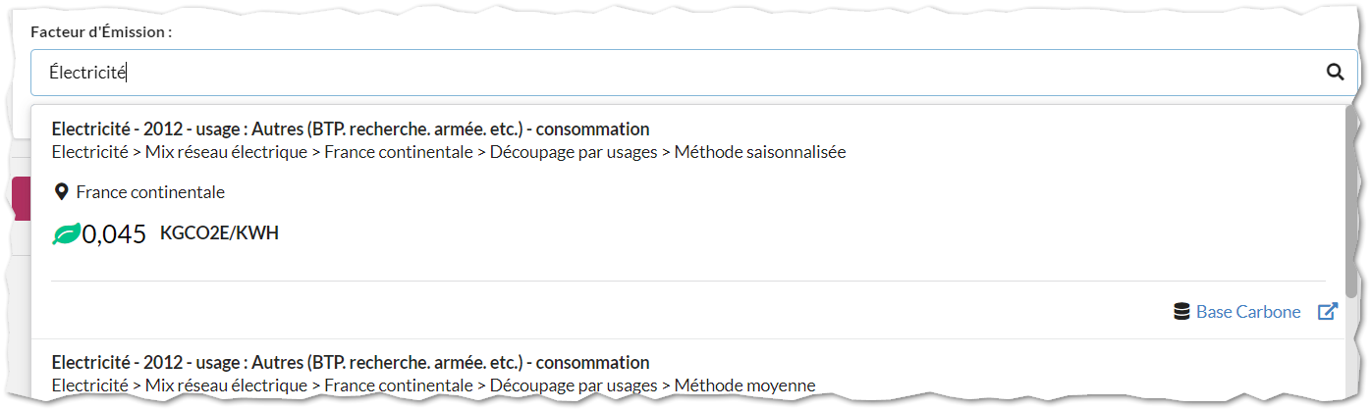Screen dimensions: 1371x411
Task: Click 'Découpage par usages' in first result breadcrumb
Action: 574,152
